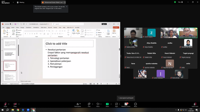200x112 pixels.
Task: Click the Meeting tab in Zoom
Action: 21,2
